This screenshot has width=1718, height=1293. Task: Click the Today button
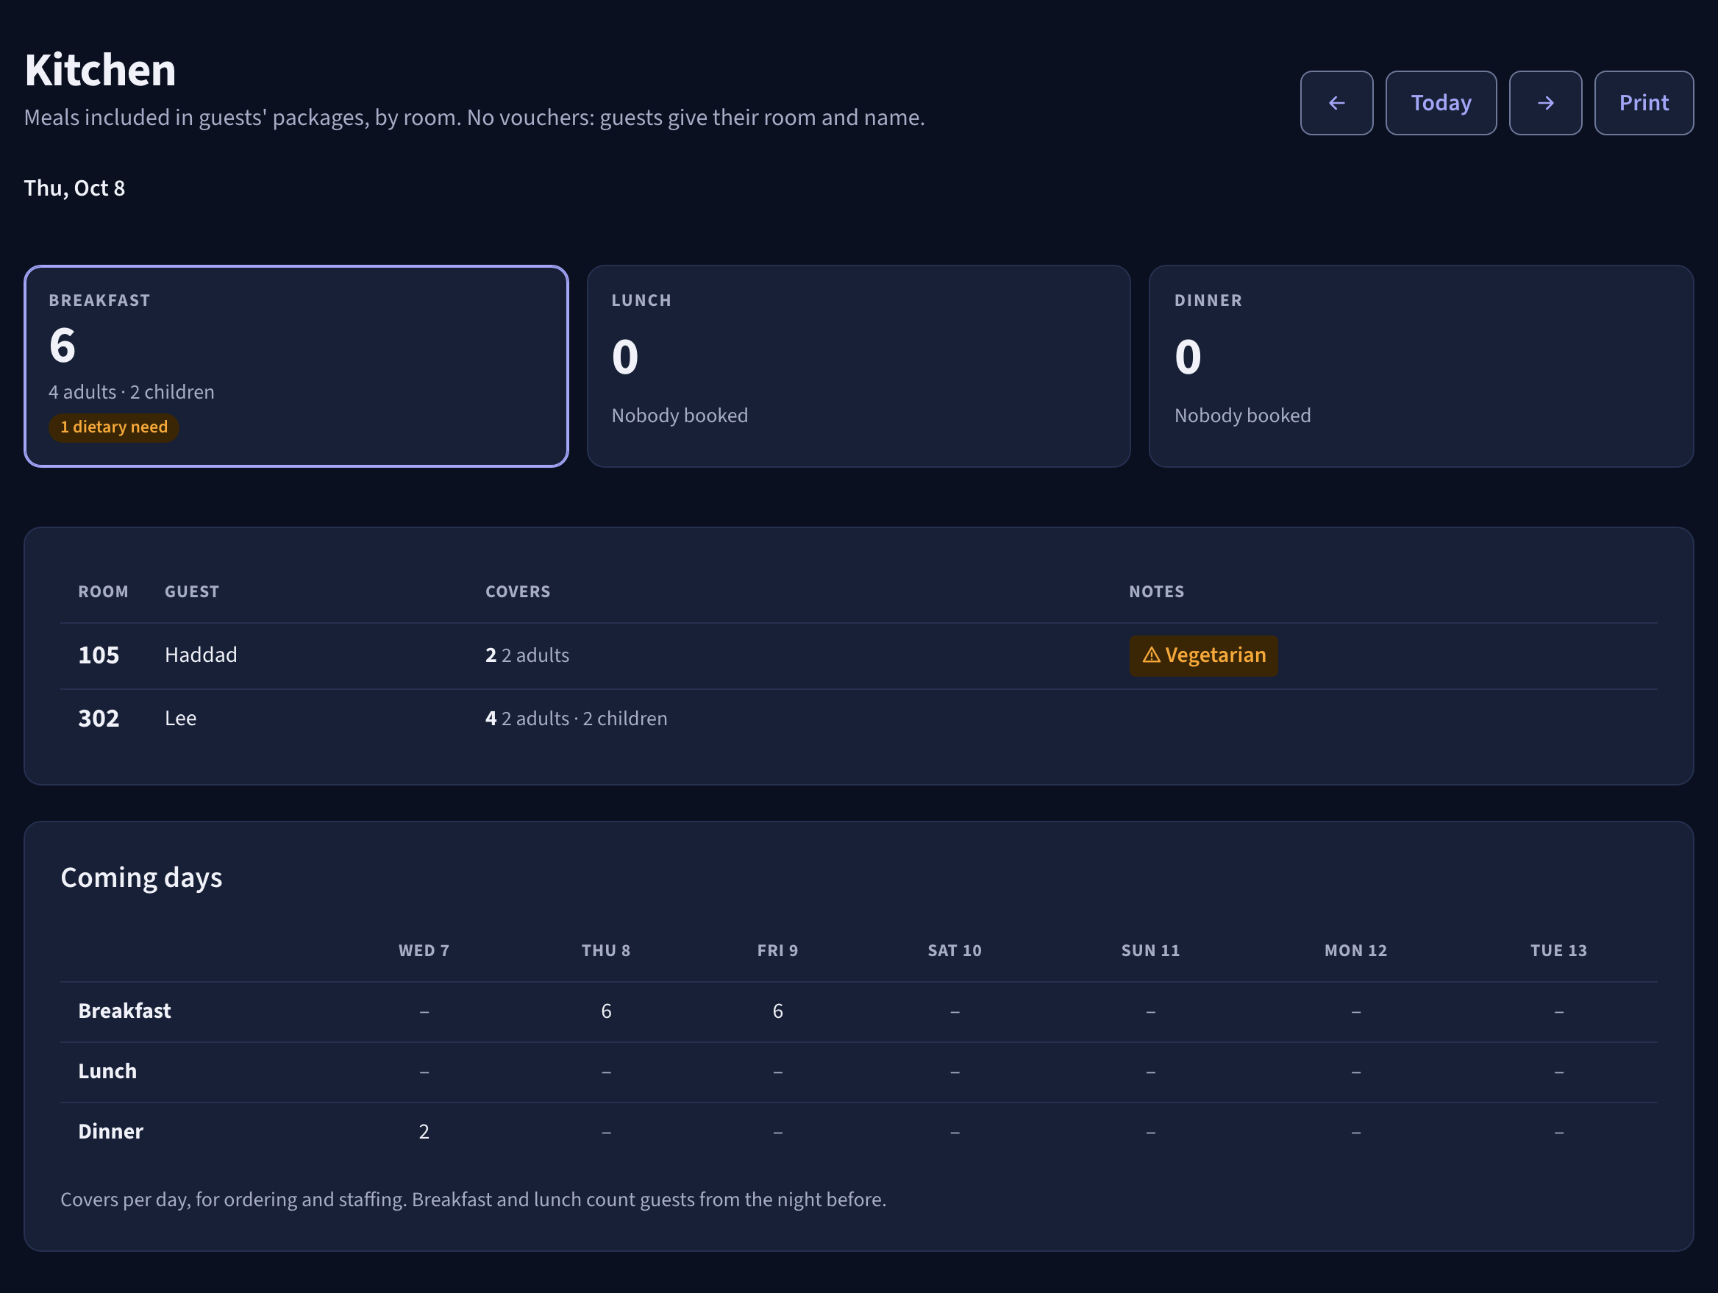point(1441,103)
